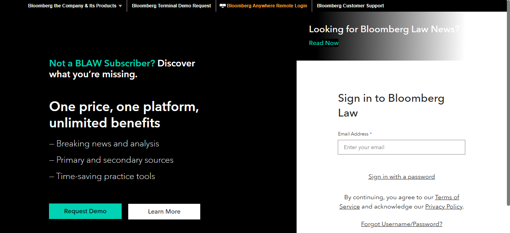Viewport: 510px width, 233px height.
Task: Click the monitor icon beside Remote Login
Action: click(222, 6)
